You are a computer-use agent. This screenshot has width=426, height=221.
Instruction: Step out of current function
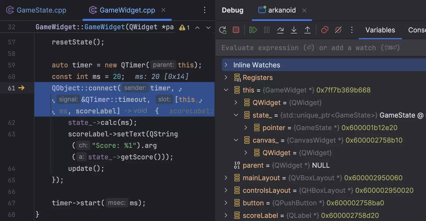pos(307,30)
